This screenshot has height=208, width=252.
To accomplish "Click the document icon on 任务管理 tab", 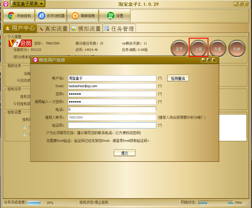I will [x=107, y=29].
